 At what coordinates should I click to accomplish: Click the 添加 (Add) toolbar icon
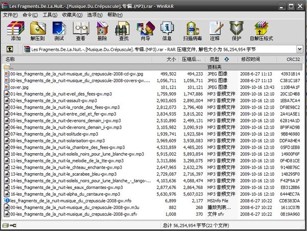pos(16,31)
